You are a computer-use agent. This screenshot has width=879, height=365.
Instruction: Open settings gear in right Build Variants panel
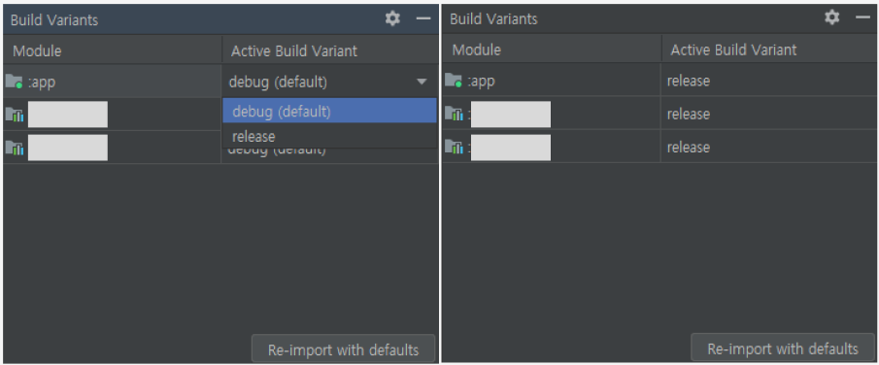click(x=832, y=17)
